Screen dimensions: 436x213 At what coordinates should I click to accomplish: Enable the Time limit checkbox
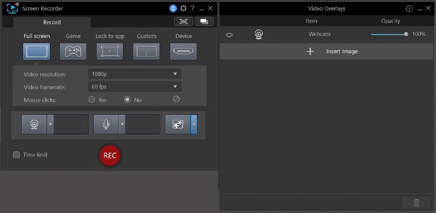pos(17,155)
